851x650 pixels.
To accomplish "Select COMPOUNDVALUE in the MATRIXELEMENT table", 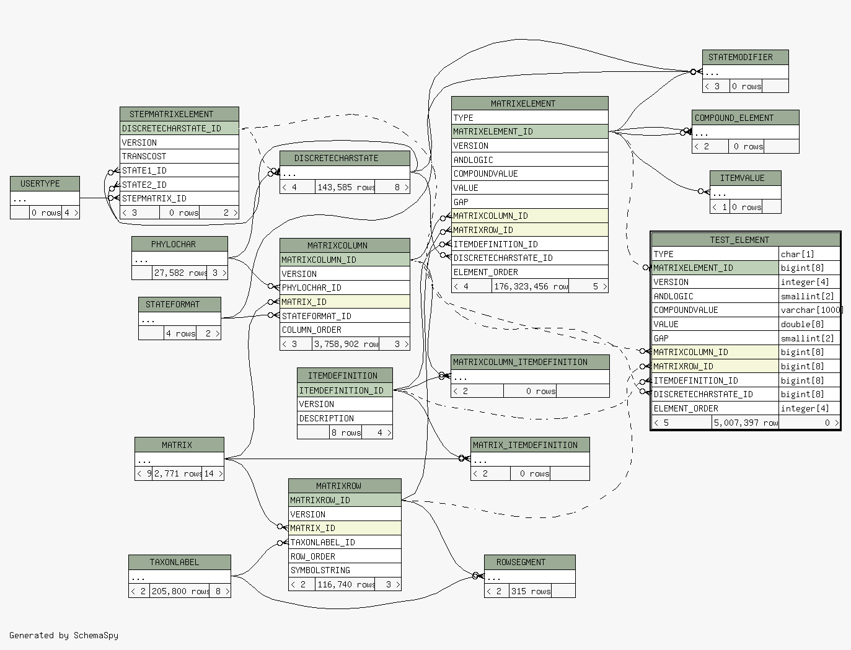I will [530, 173].
